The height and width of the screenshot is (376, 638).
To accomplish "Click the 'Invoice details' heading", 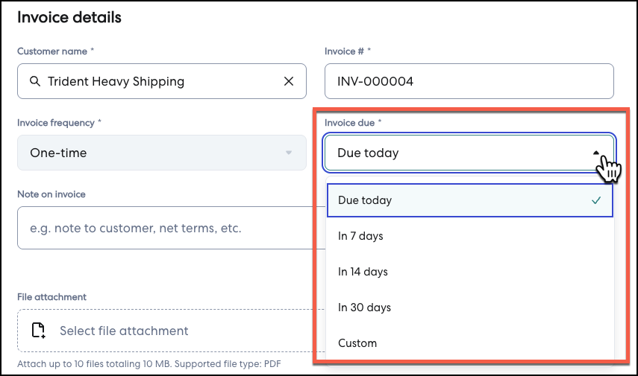I will click(x=69, y=17).
